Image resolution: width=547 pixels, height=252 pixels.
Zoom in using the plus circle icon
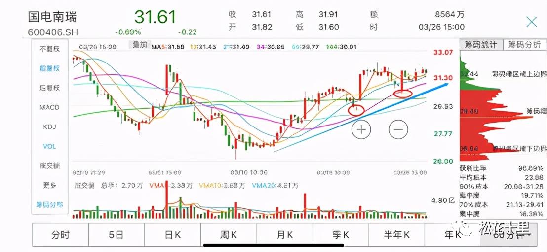pyautogui.click(x=361, y=129)
